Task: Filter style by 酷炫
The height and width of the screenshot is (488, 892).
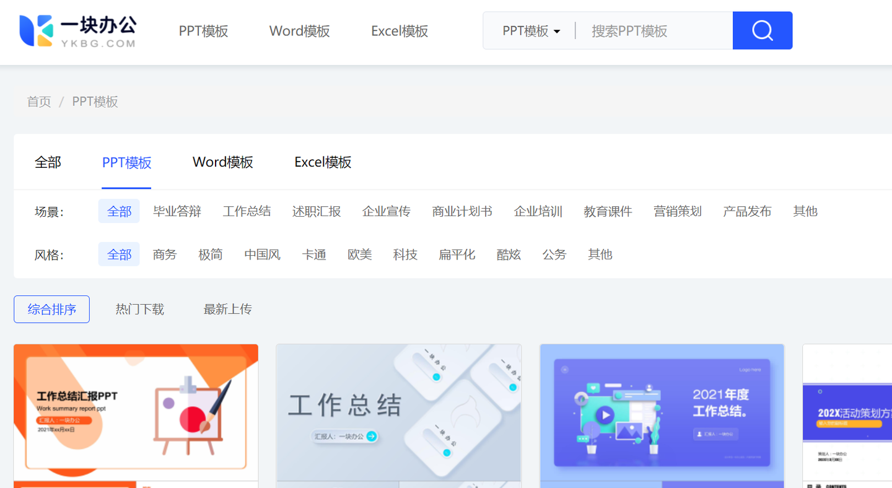Action: pos(509,255)
